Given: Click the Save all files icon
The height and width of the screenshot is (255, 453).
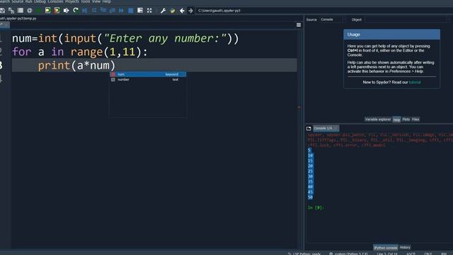Looking at the screenshot, I should (11, 11).
